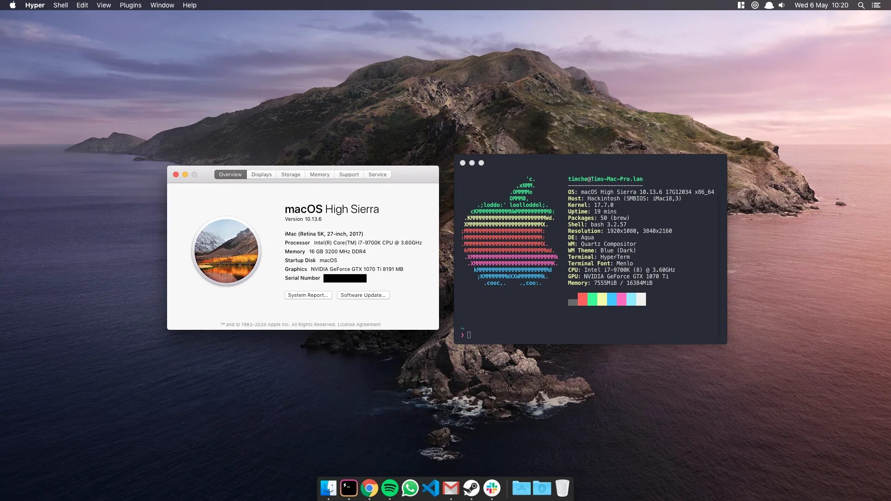Click the 1Password menu bar icon
The width and height of the screenshot is (891, 501).
[x=755, y=5]
